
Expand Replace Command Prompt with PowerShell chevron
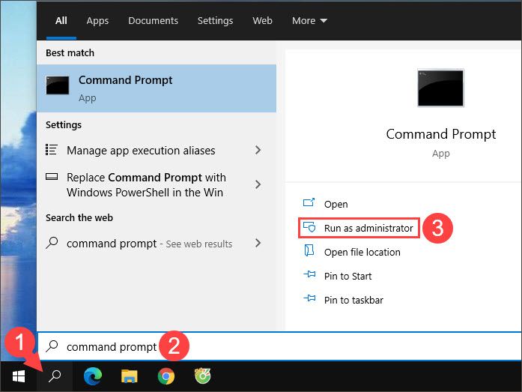tap(258, 184)
